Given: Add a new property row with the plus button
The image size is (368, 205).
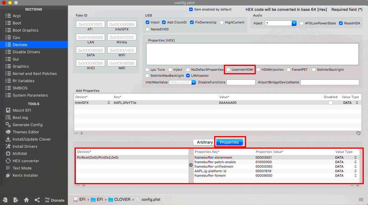Looking at the screenshot, I should (x=81, y=133).
